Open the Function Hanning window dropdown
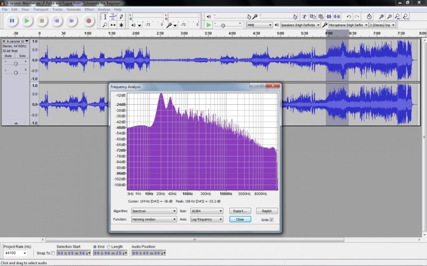 pyautogui.click(x=154, y=219)
